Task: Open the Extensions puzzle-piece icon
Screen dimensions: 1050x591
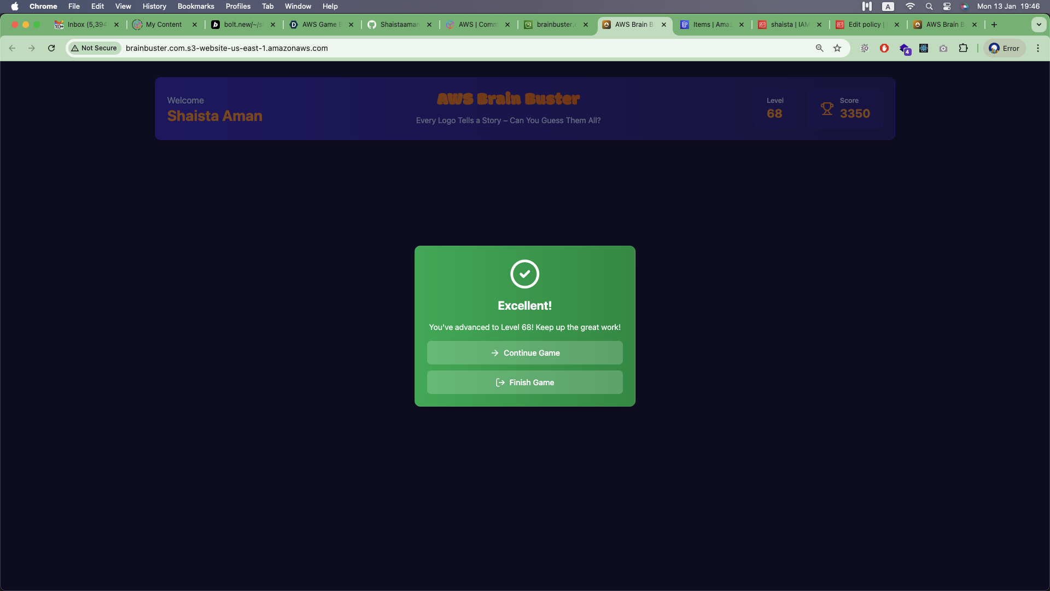Action: pyautogui.click(x=963, y=48)
